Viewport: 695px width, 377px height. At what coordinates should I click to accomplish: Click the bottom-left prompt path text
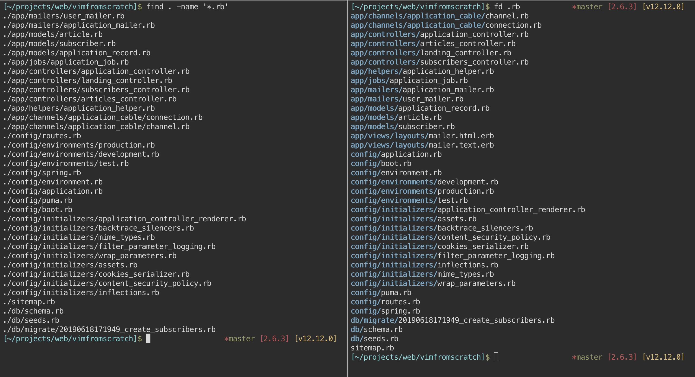click(x=71, y=338)
